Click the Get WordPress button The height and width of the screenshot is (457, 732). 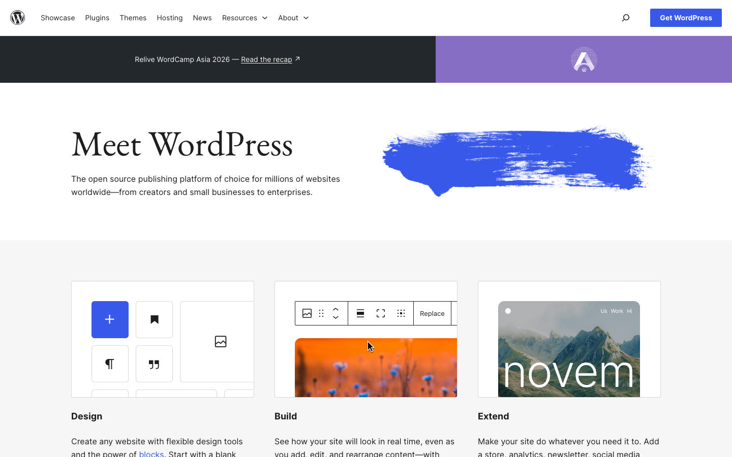[x=686, y=17]
